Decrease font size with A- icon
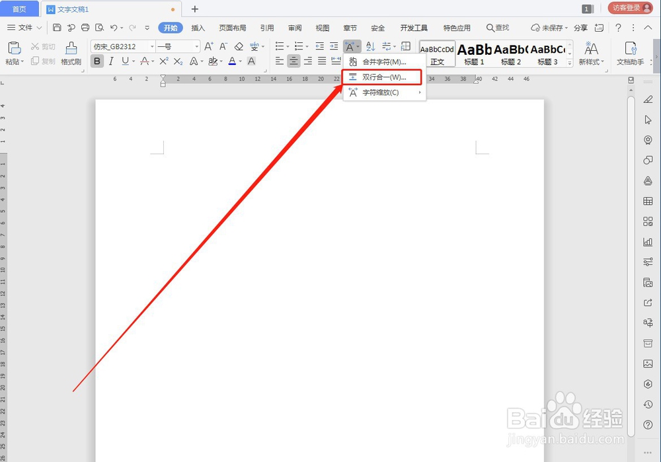The width and height of the screenshot is (661, 462). tap(223, 46)
